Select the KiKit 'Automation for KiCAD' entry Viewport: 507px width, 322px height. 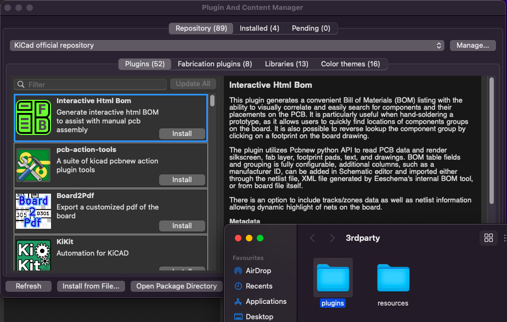point(111,253)
